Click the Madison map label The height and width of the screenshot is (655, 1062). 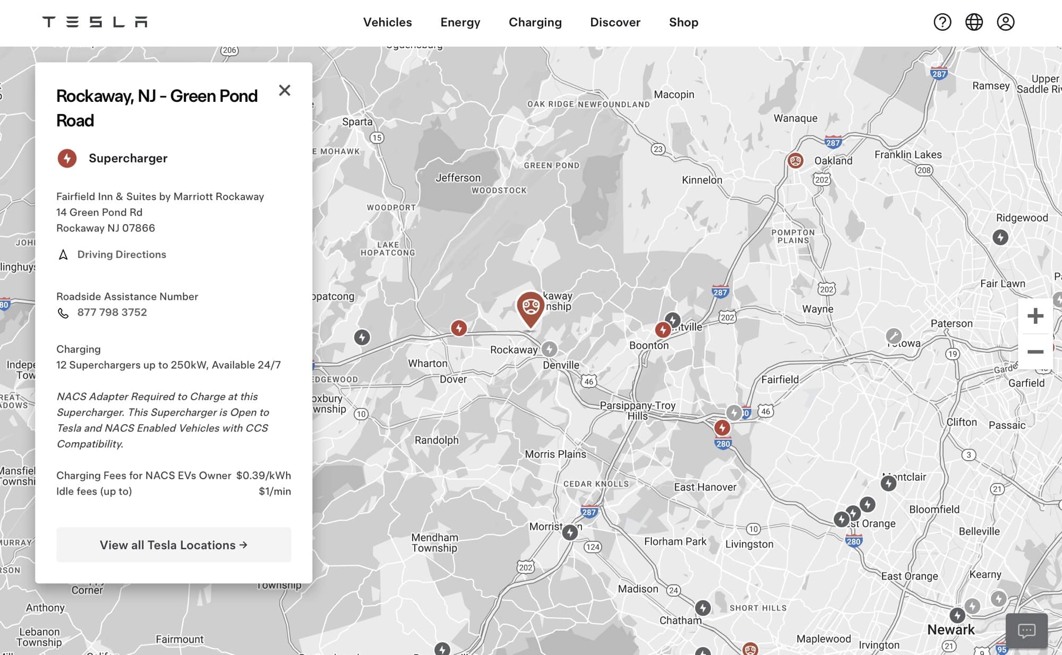(x=638, y=589)
